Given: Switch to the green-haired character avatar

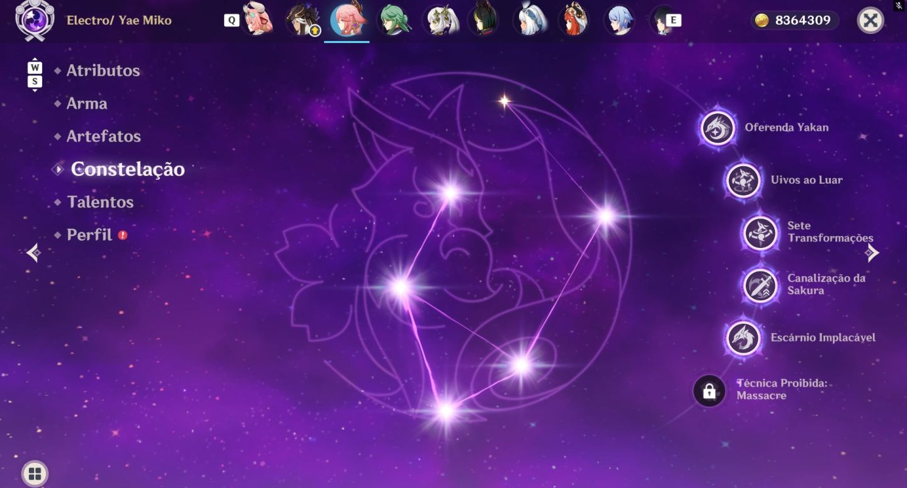Looking at the screenshot, I should pos(394,20).
